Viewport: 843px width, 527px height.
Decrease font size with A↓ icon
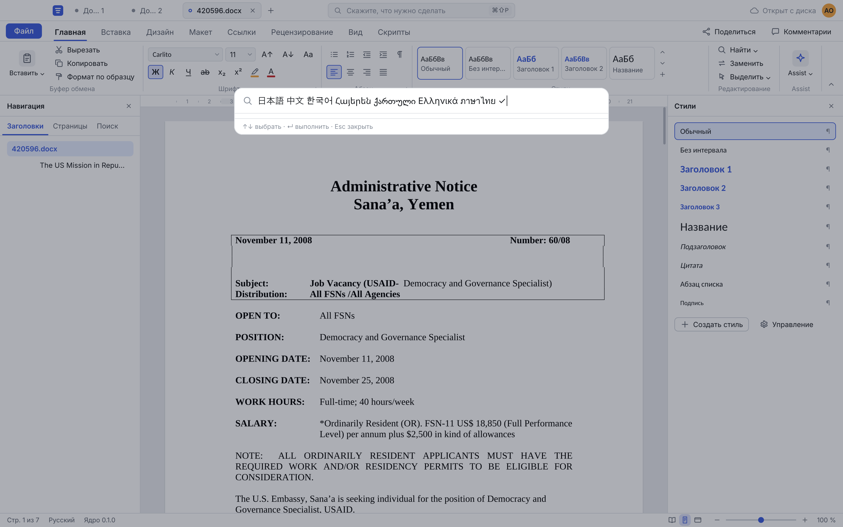coord(288,54)
